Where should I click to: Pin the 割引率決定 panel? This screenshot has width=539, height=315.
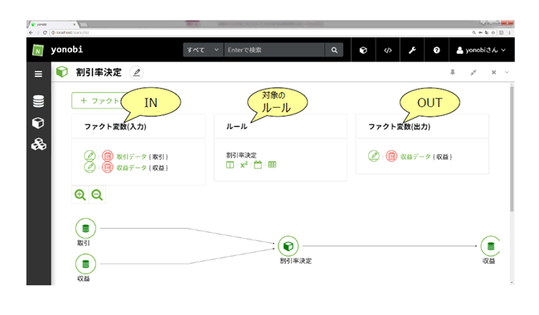click(x=453, y=72)
